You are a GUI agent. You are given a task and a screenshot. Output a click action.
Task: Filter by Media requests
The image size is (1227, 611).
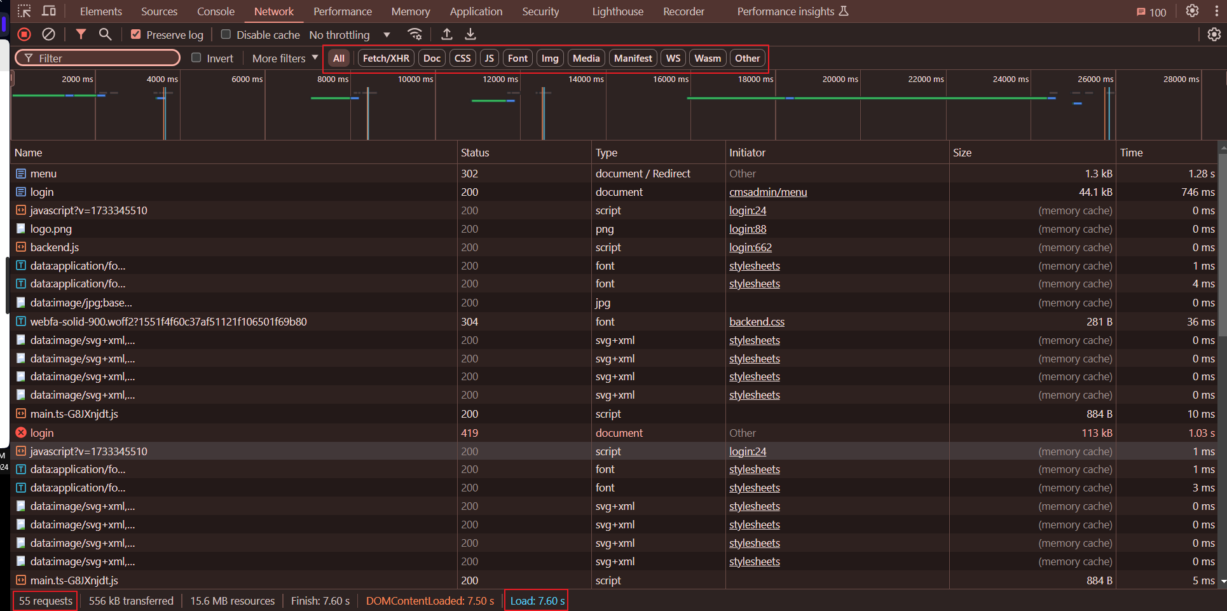586,58
